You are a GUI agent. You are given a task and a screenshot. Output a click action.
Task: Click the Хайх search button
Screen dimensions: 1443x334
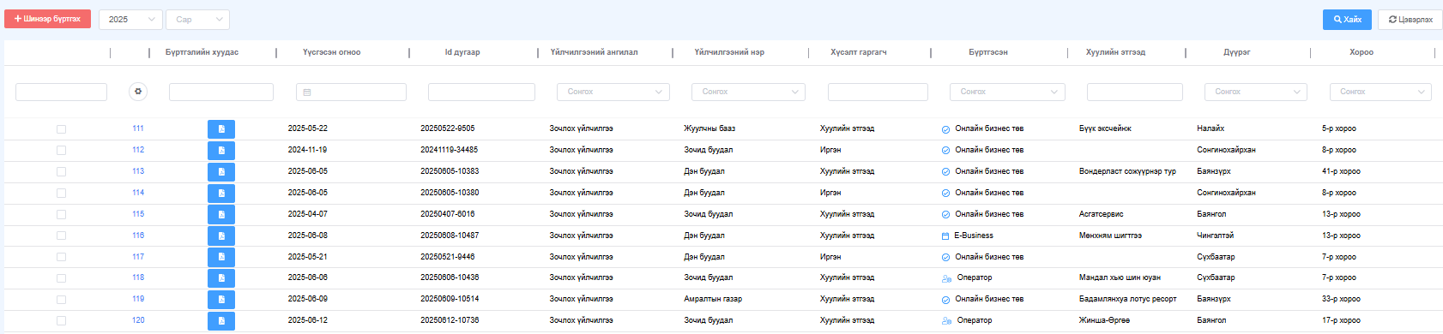point(1347,19)
